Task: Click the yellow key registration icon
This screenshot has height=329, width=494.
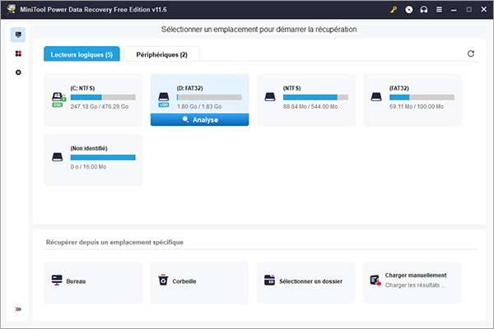Action: 394,9
